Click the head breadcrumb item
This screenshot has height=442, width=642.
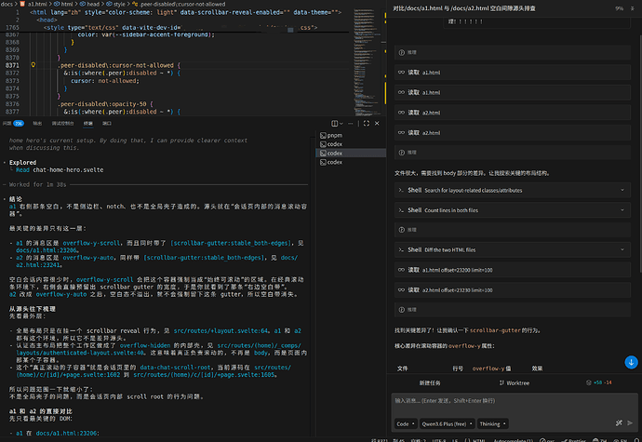tap(89, 4)
